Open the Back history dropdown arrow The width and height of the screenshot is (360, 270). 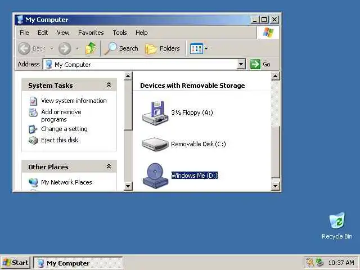52,48
